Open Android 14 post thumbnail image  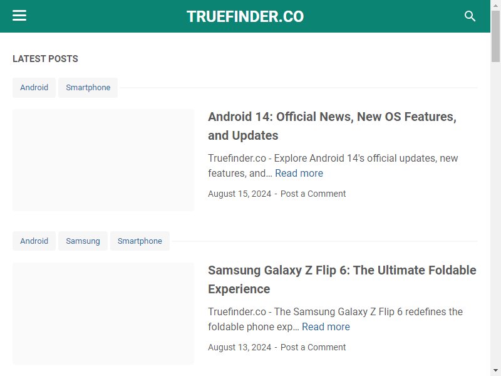coord(103,160)
